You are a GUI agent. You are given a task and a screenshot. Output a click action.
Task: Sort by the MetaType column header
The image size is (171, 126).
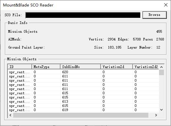click(x=46, y=67)
